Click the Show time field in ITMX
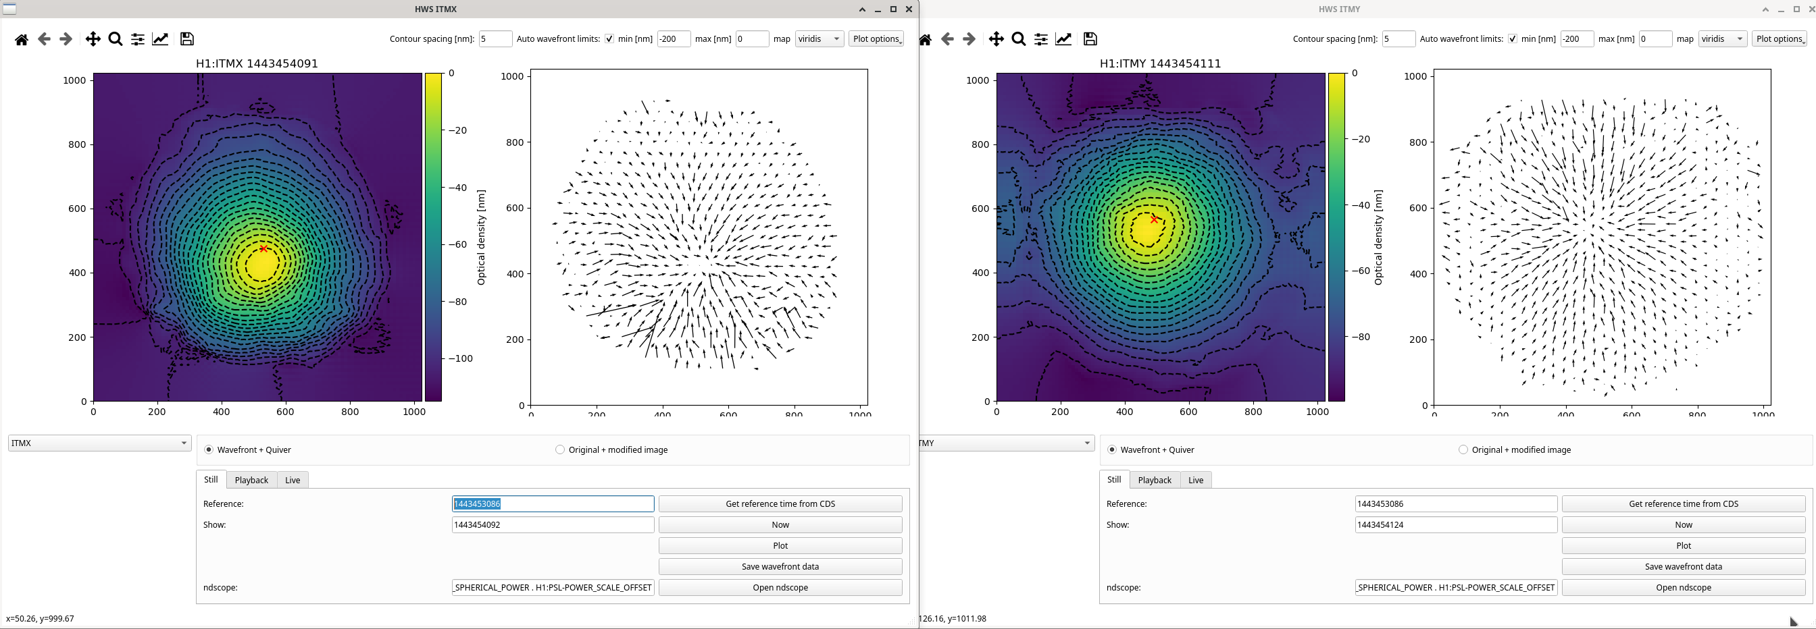Image resolution: width=1816 pixels, height=629 pixels. (x=552, y=525)
